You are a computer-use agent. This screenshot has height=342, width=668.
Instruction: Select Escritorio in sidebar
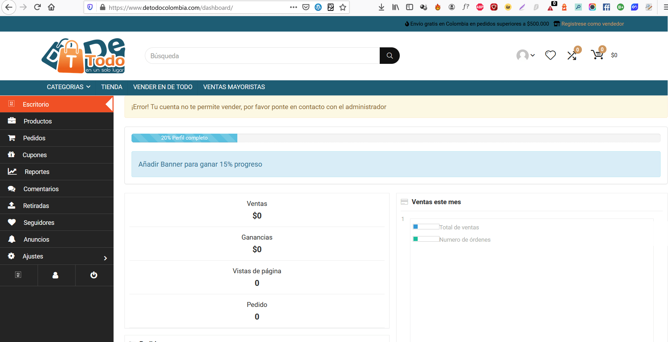click(57, 104)
